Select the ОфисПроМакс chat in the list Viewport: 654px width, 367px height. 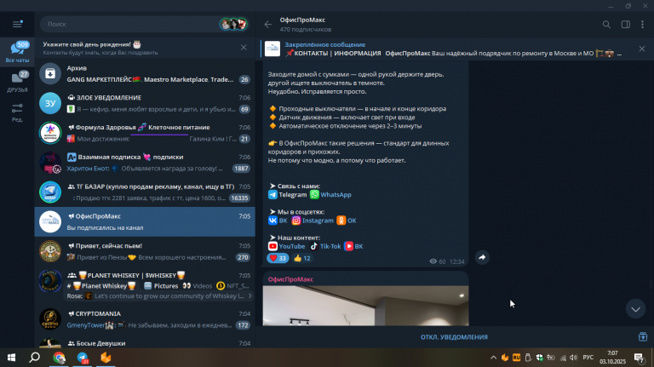145,222
